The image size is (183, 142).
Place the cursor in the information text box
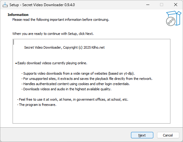(x=91, y=81)
